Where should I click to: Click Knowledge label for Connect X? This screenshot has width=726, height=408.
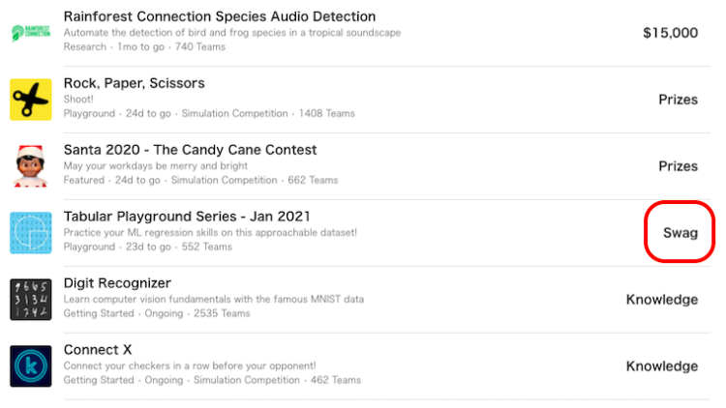coord(662,366)
